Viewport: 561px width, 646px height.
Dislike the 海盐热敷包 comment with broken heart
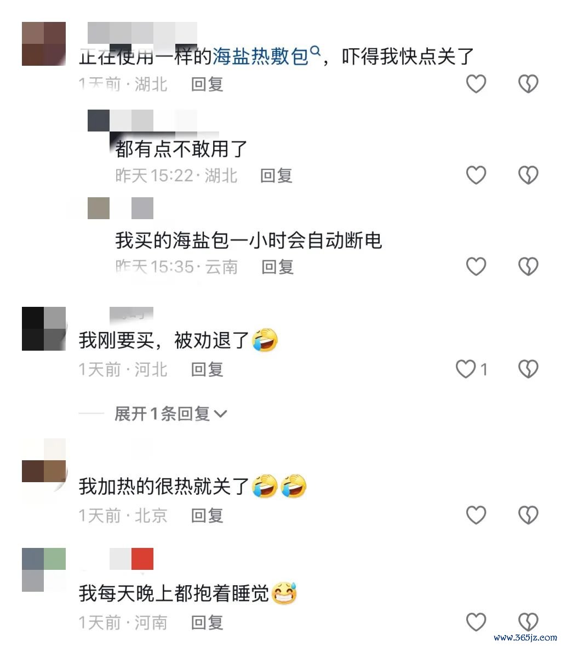(x=528, y=84)
